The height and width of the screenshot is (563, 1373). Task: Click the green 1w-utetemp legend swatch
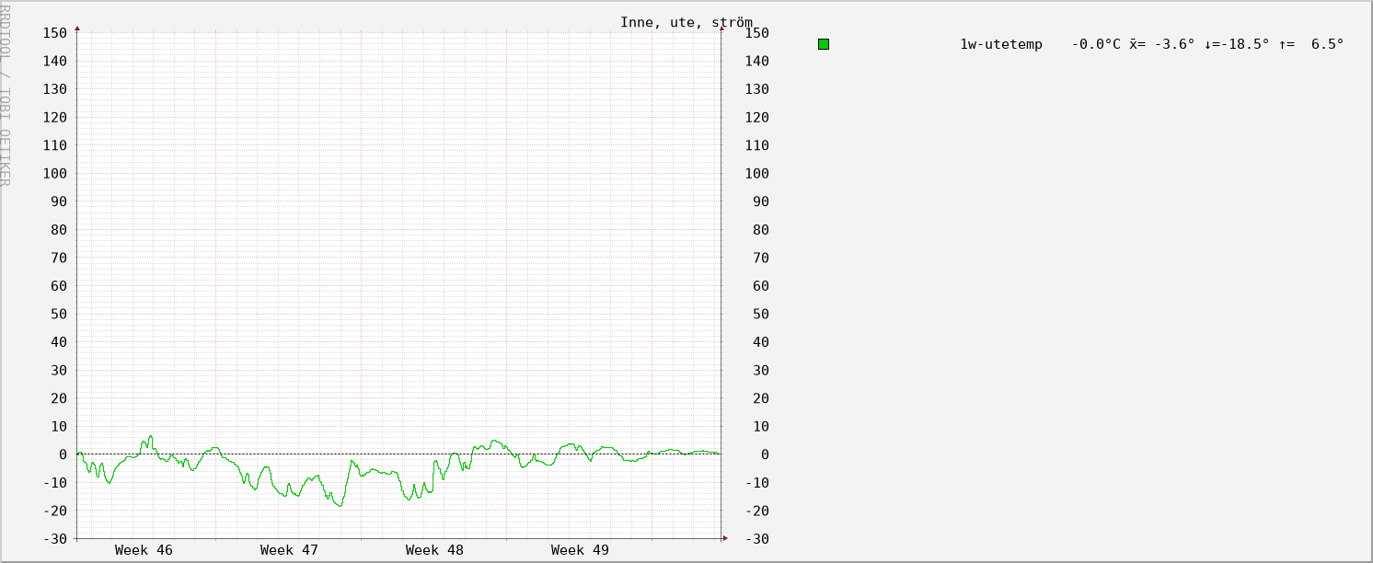[x=824, y=44]
